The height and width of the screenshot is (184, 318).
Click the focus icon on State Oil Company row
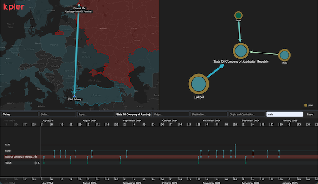(35, 157)
